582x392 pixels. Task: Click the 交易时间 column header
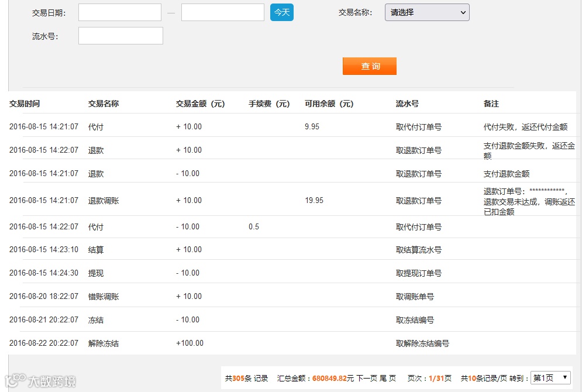[25, 104]
